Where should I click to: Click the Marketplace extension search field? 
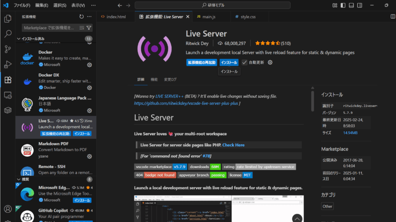click(50, 28)
